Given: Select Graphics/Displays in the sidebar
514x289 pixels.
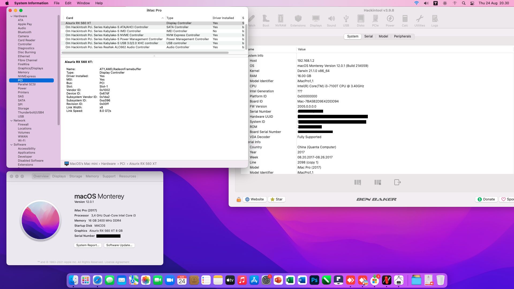Looking at the screenshot, I should coord(31,68).
